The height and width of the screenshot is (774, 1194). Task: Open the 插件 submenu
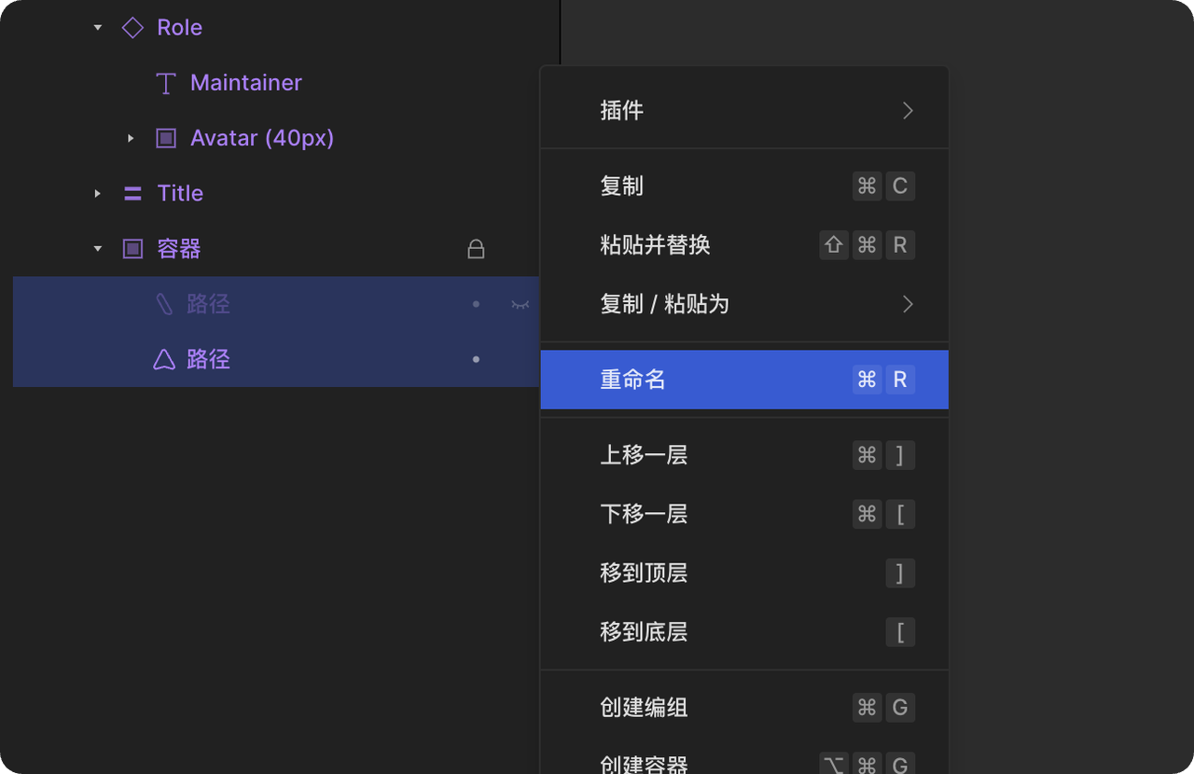744,111
